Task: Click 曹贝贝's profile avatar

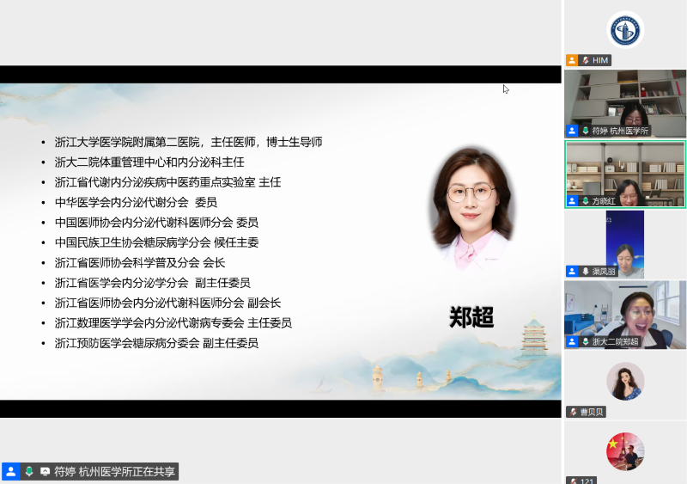Action: (625, 381)
